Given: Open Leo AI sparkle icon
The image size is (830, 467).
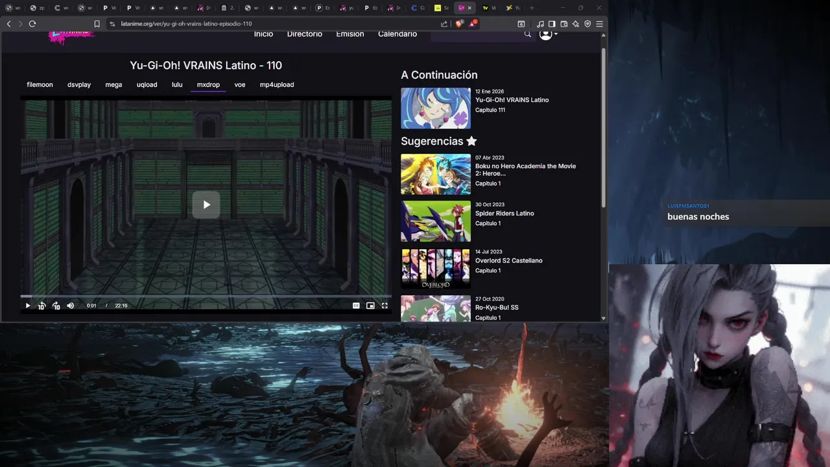Looking at the screenshot, I should tap(576, 24).
